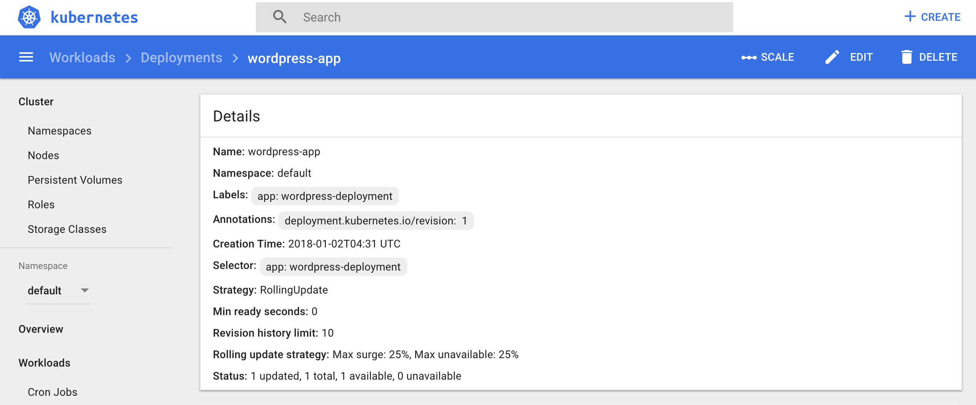Click the Workloads breadcrumb link

(82, 58)
